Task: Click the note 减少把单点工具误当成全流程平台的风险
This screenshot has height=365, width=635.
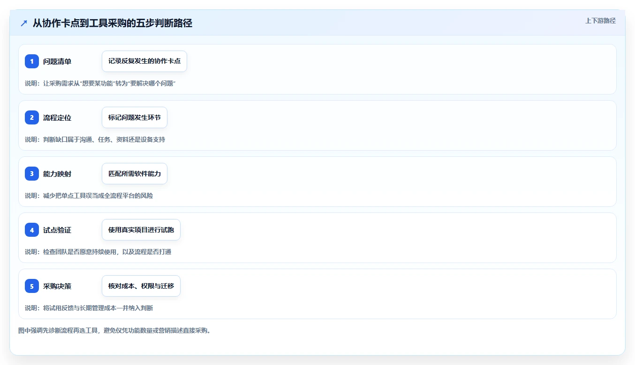Action: click(89, 196)
